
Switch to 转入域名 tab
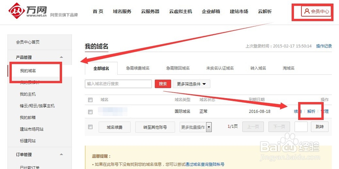click(258, 68)
